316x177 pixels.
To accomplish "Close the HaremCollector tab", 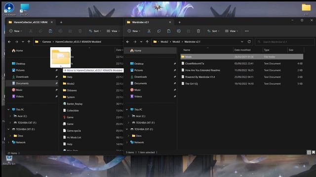I will [x=52, y=22].
